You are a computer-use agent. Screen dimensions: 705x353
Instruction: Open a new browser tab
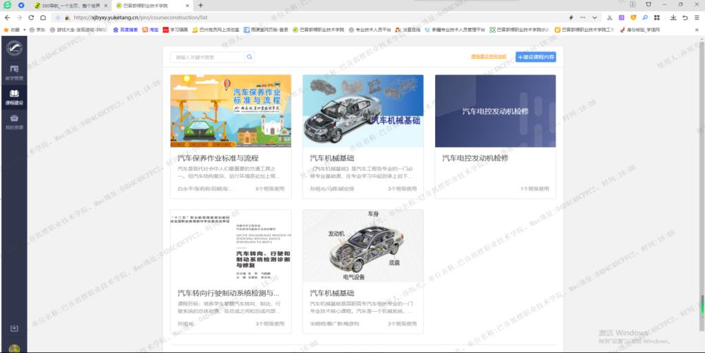(x=200, y=5)
